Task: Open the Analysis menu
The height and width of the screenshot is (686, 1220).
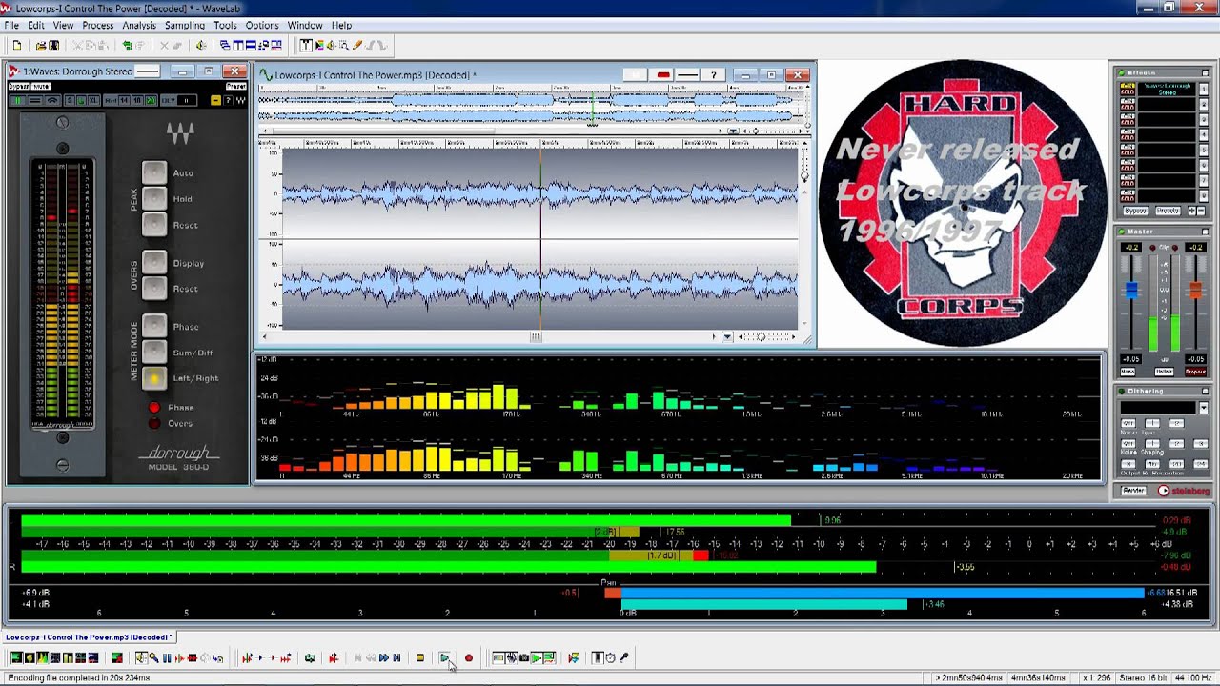Action: [x=139, y=25]
